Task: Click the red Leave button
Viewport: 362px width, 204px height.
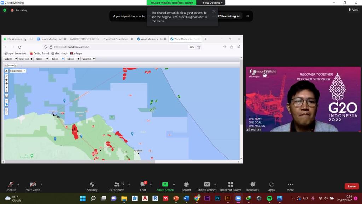Action: pyautogui.click(x=351, y=186)
